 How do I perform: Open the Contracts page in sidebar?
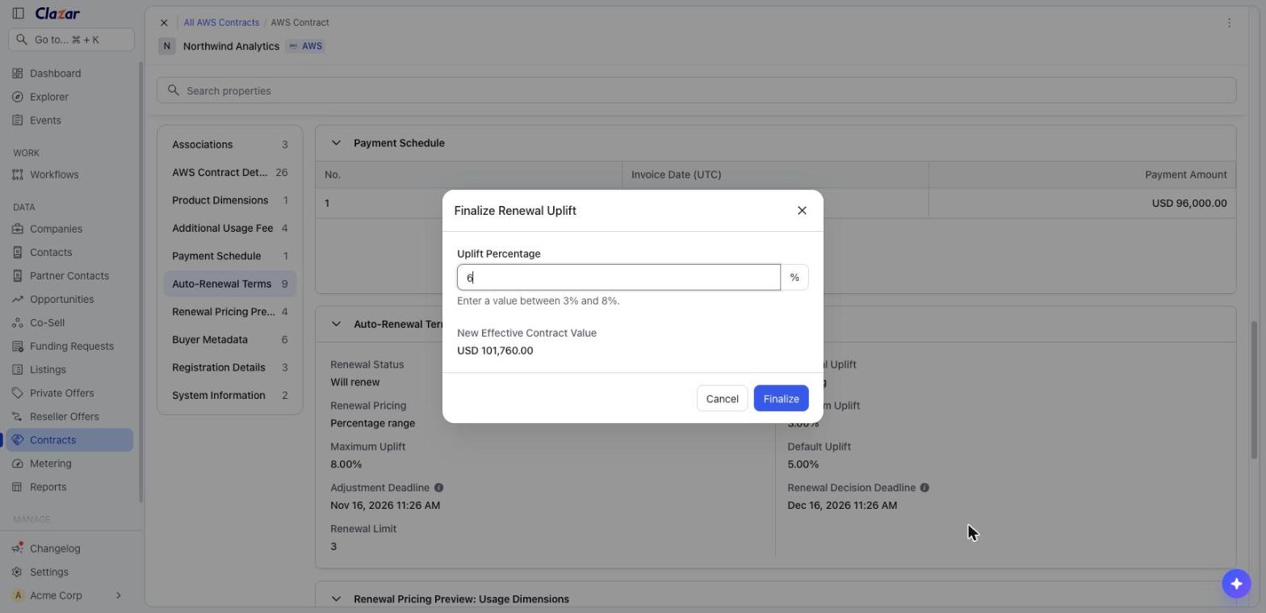[69, 440]
